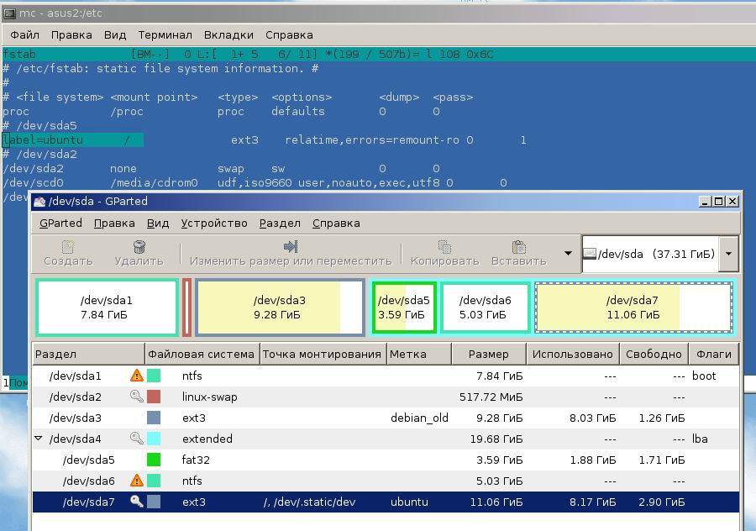The height and width of the screenshot is (531, 756).
Task: Select the narrow swap block in partition map
Action: click(x=186, y=308)
